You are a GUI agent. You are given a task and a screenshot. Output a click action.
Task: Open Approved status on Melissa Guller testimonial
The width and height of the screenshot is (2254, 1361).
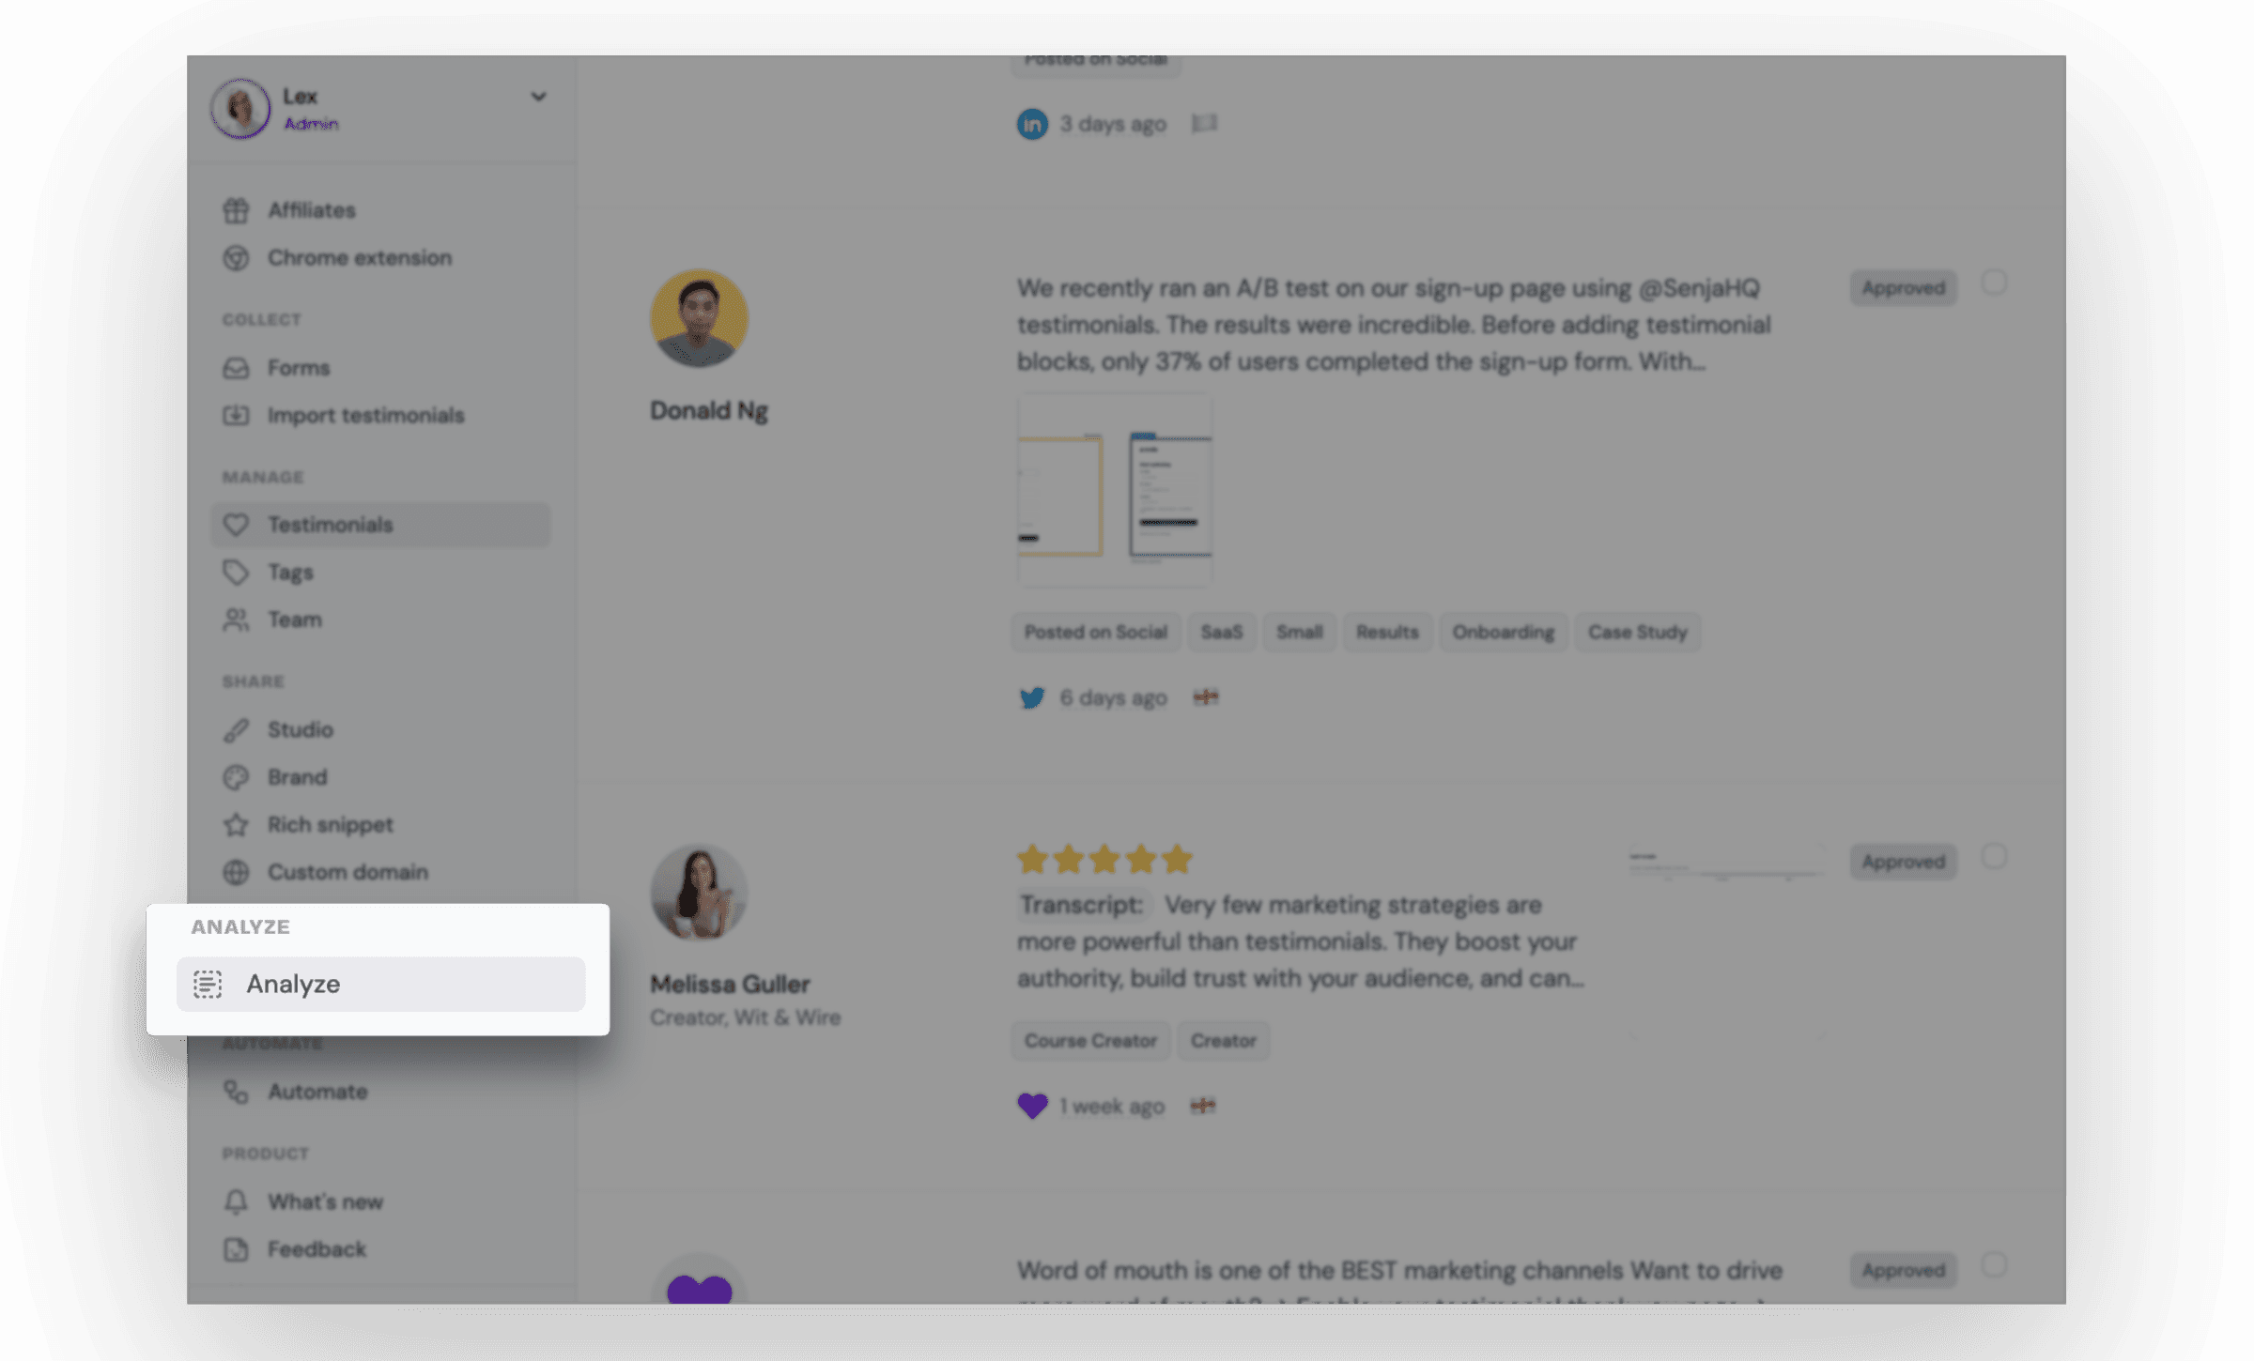click(x=1903, y=862)
